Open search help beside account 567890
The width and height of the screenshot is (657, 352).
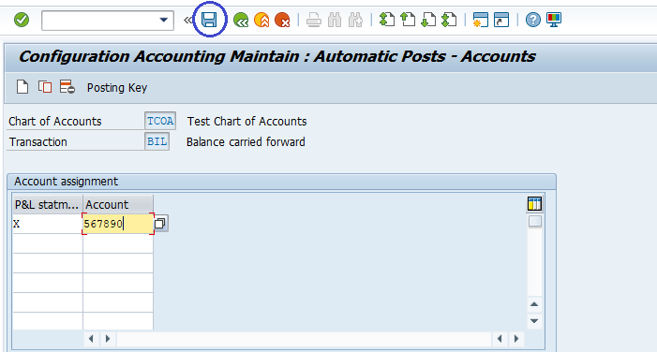160,224
